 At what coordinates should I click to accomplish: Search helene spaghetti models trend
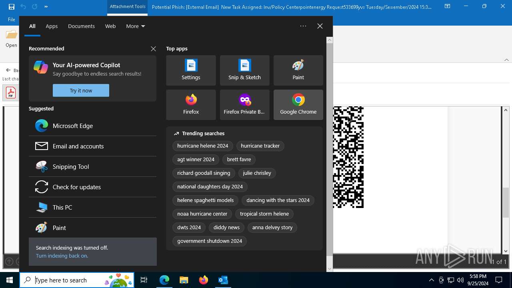pyautogui.click(x=206, y=200)
